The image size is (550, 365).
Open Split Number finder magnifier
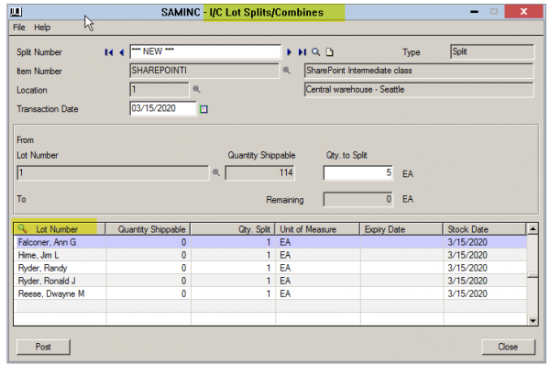[x=315, y=52]
